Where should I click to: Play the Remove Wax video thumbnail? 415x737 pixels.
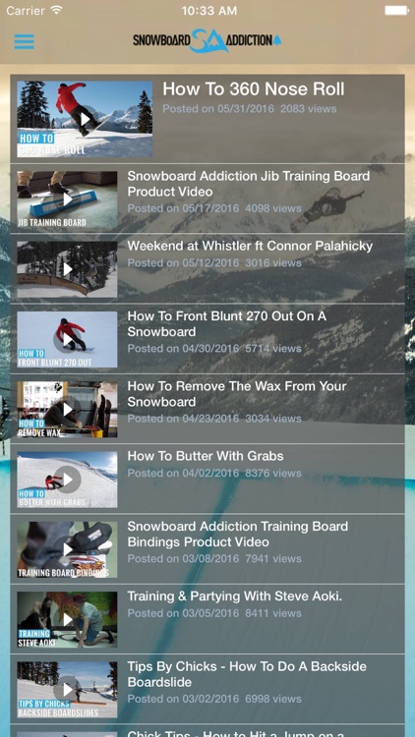(67, 410)
